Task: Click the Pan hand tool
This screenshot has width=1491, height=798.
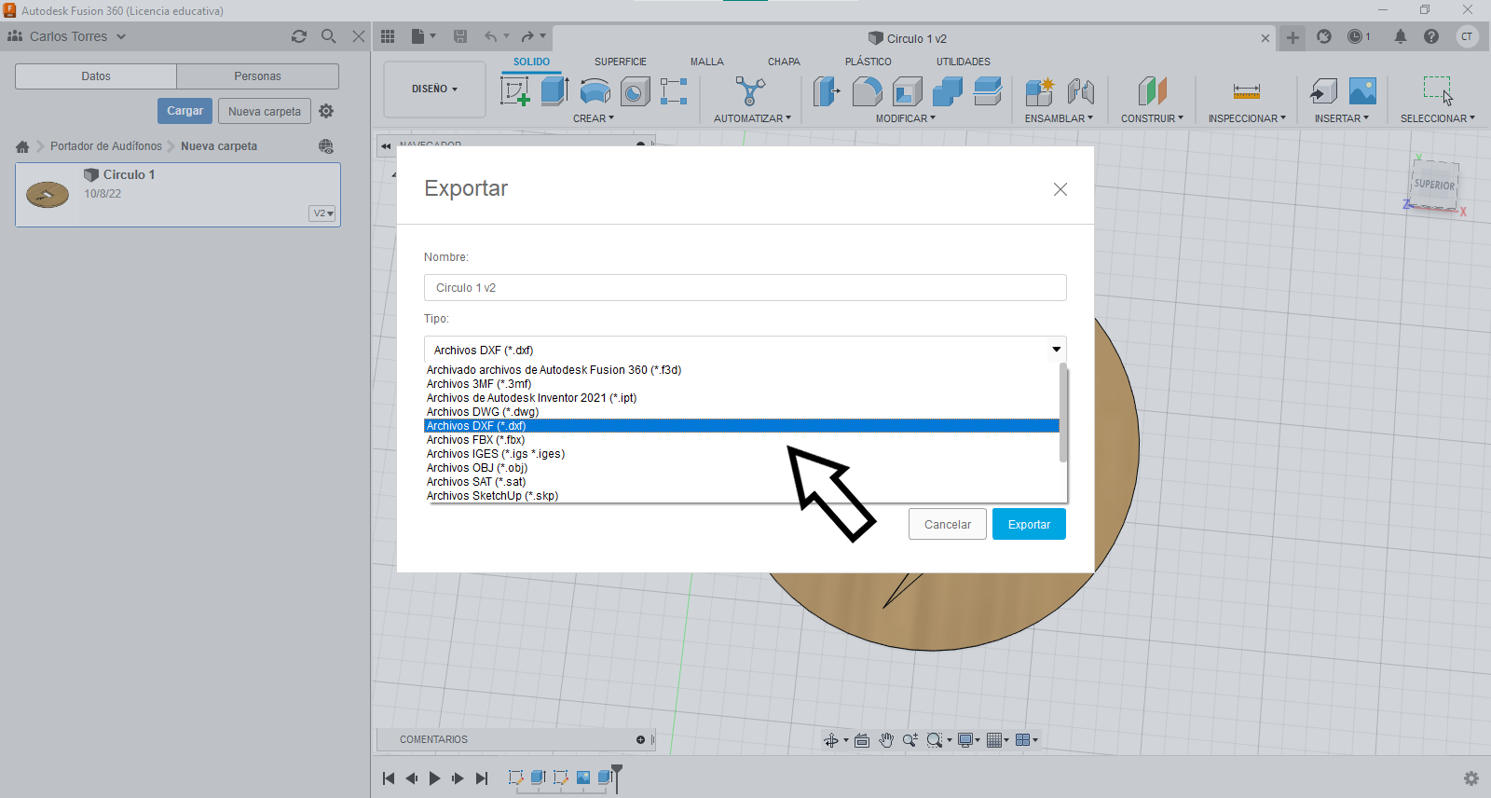Action: point(886,740)
